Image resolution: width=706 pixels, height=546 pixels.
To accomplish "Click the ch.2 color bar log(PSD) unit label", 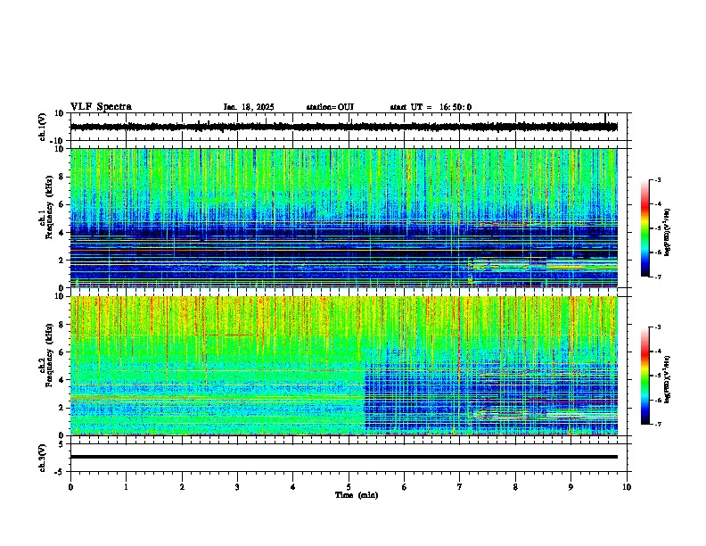I will (x=668, y=379).
